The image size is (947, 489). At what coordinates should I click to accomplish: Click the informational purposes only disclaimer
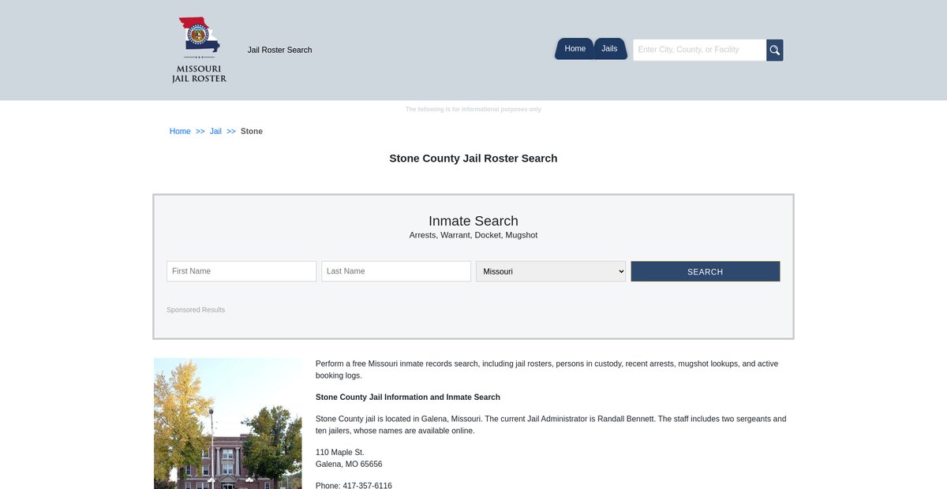coord(473,110)
